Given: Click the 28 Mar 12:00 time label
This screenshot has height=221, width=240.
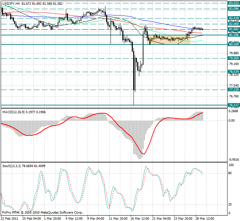Looking at the screenshot, I should click(205, 219).
